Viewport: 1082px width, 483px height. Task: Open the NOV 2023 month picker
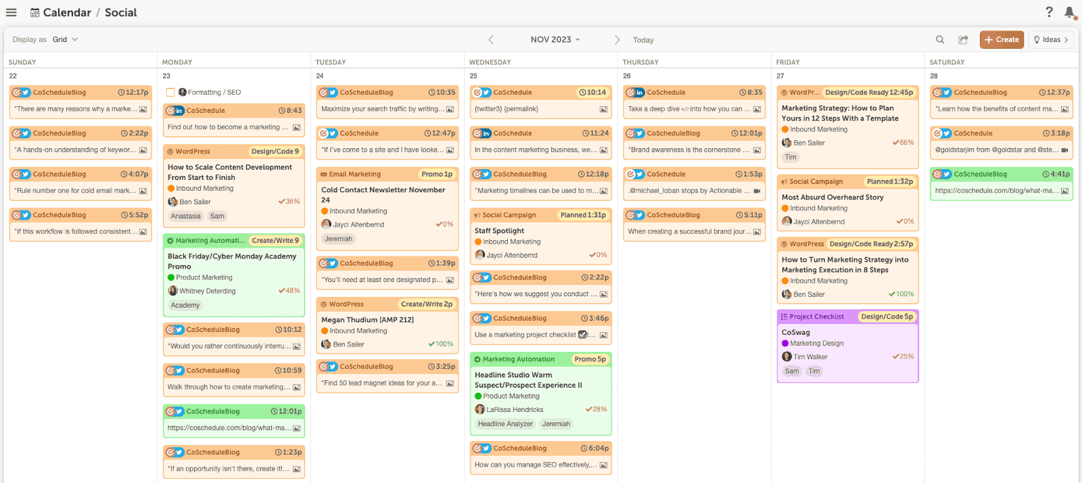tap(555, 40)
